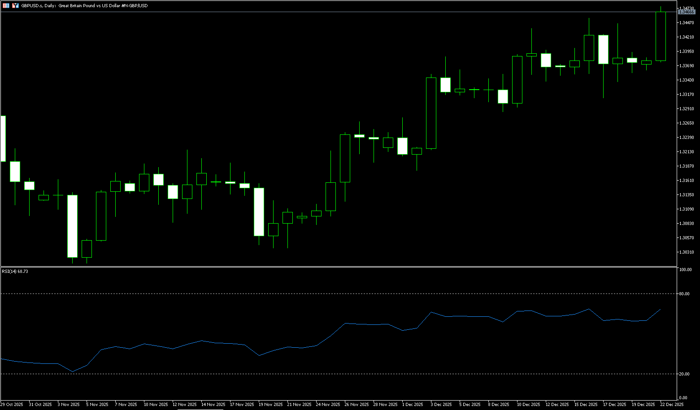700x410 pixels.
Task: Click the RSI(14) 68.73 indicator label
Action: coord(15,271)
